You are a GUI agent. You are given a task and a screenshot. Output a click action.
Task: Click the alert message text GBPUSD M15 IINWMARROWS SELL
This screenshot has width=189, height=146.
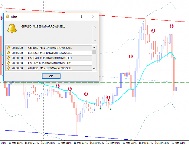43,27
